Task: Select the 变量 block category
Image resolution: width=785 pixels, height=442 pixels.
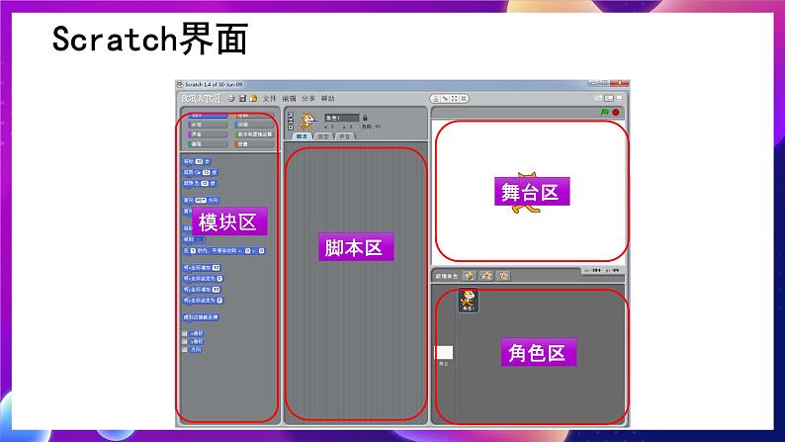Action: [x=254, y=144]
